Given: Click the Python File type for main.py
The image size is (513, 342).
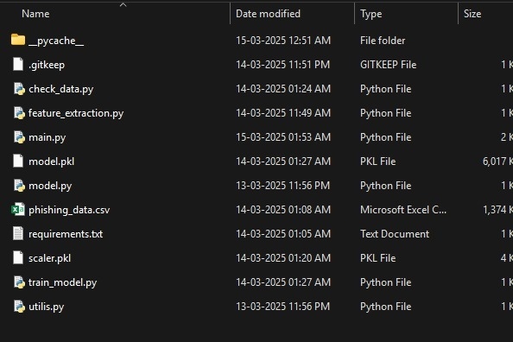Looking at the screenshot, I should 385,137.
